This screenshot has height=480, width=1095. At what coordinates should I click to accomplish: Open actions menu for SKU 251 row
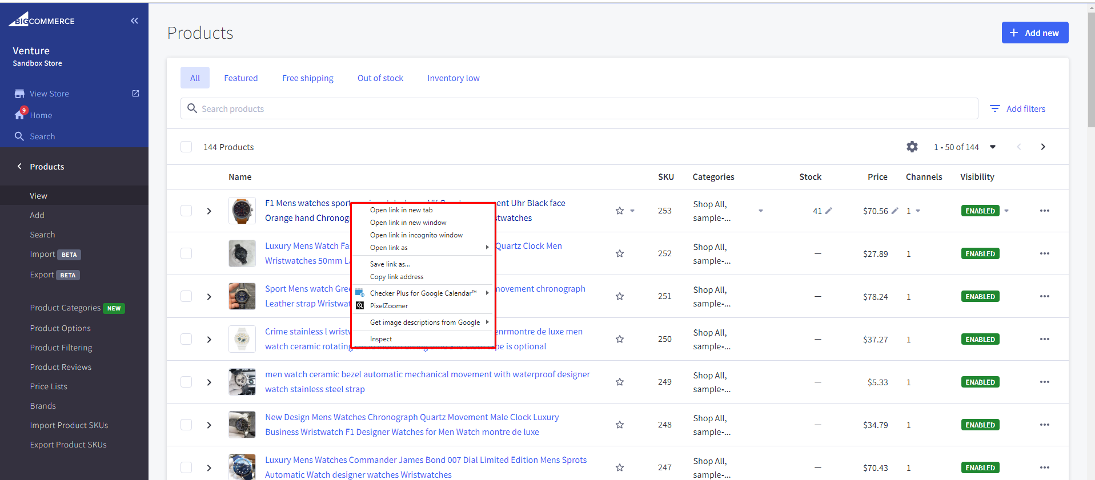click(x=1045, y=296)
